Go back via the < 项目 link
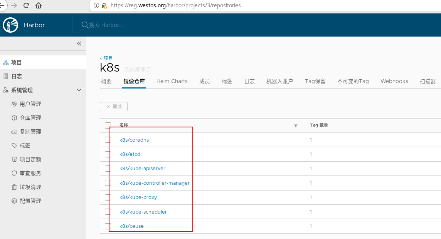Viewport: 441px width, 239px height. point(106,58)
